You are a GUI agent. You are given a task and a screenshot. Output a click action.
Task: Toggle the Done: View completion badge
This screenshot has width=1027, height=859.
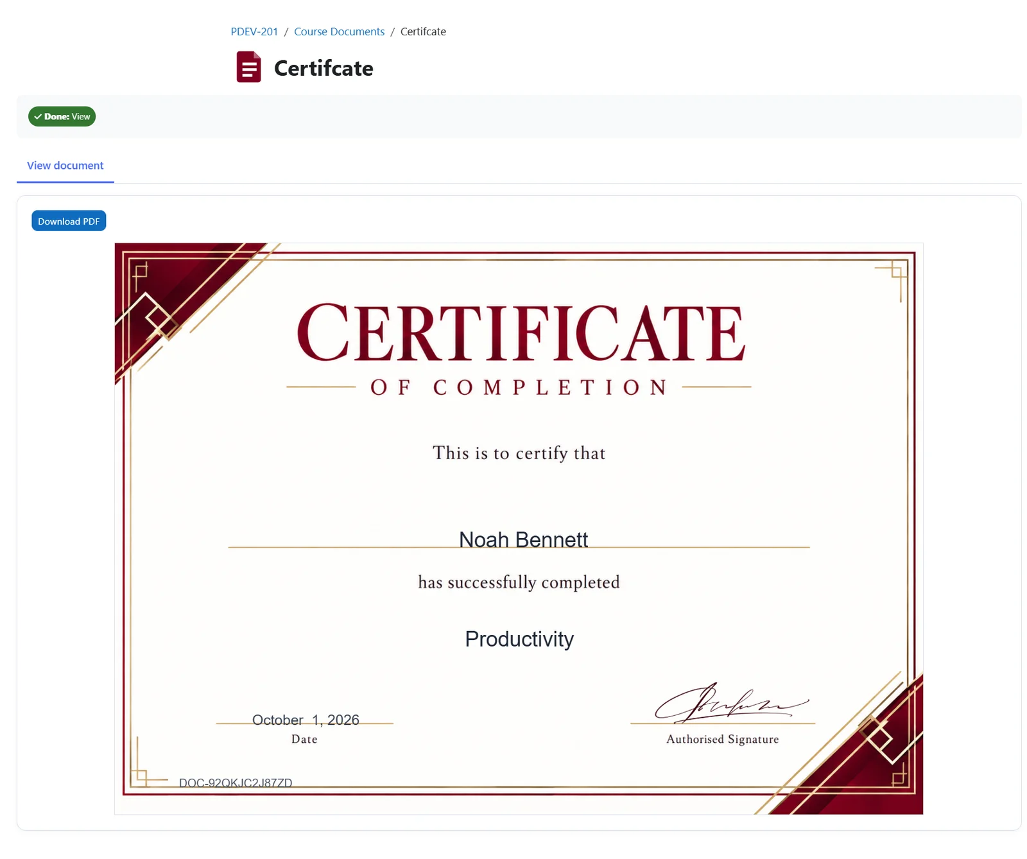pyautogui.click(x=62, y=116)
